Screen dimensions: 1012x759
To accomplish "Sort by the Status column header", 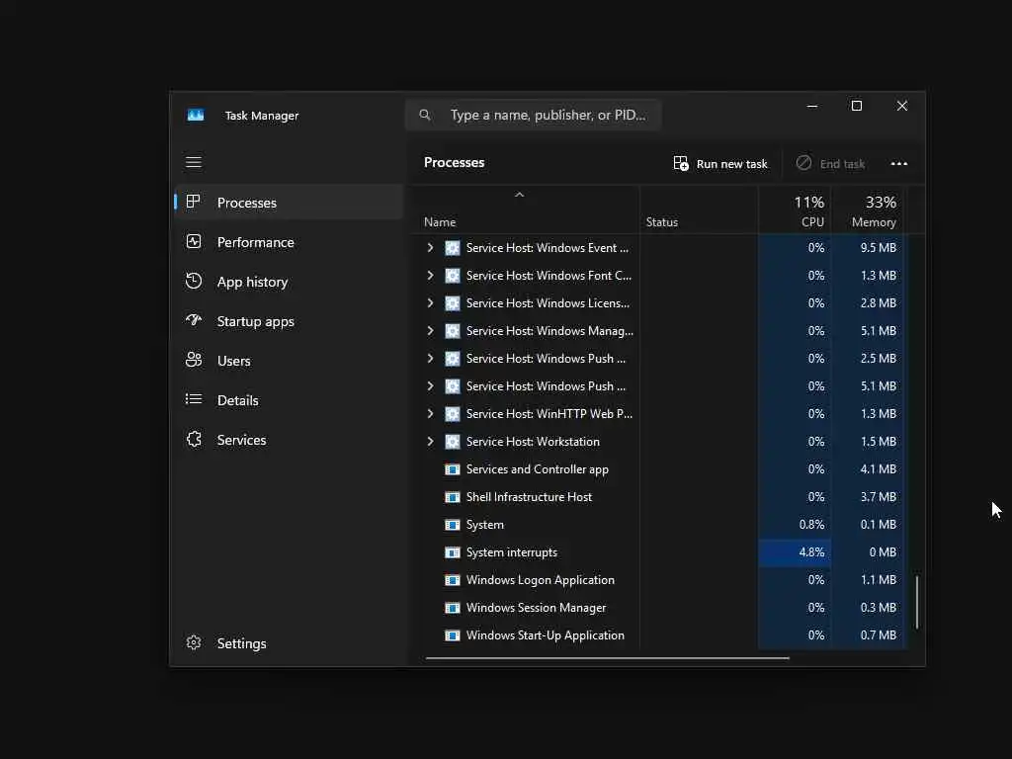I will [x=699, y=211].
